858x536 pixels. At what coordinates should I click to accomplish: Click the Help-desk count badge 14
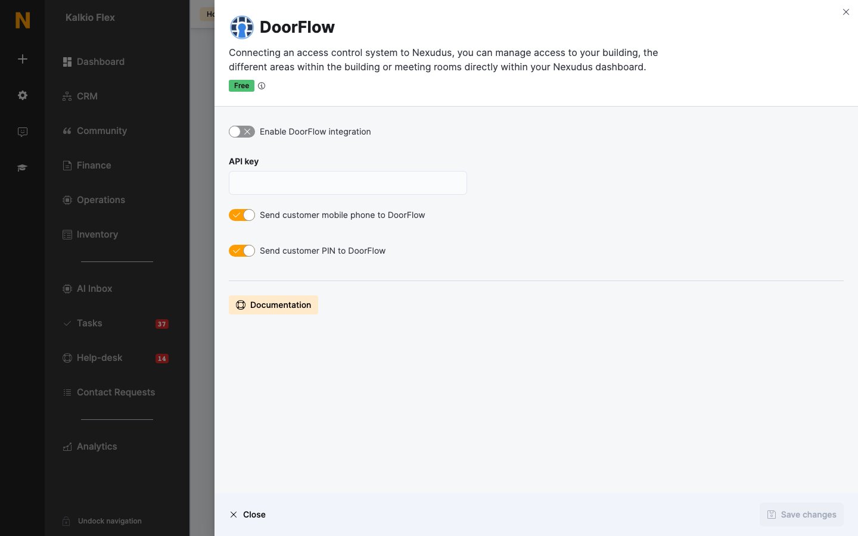pyautogui.click(x=162, y=359)
